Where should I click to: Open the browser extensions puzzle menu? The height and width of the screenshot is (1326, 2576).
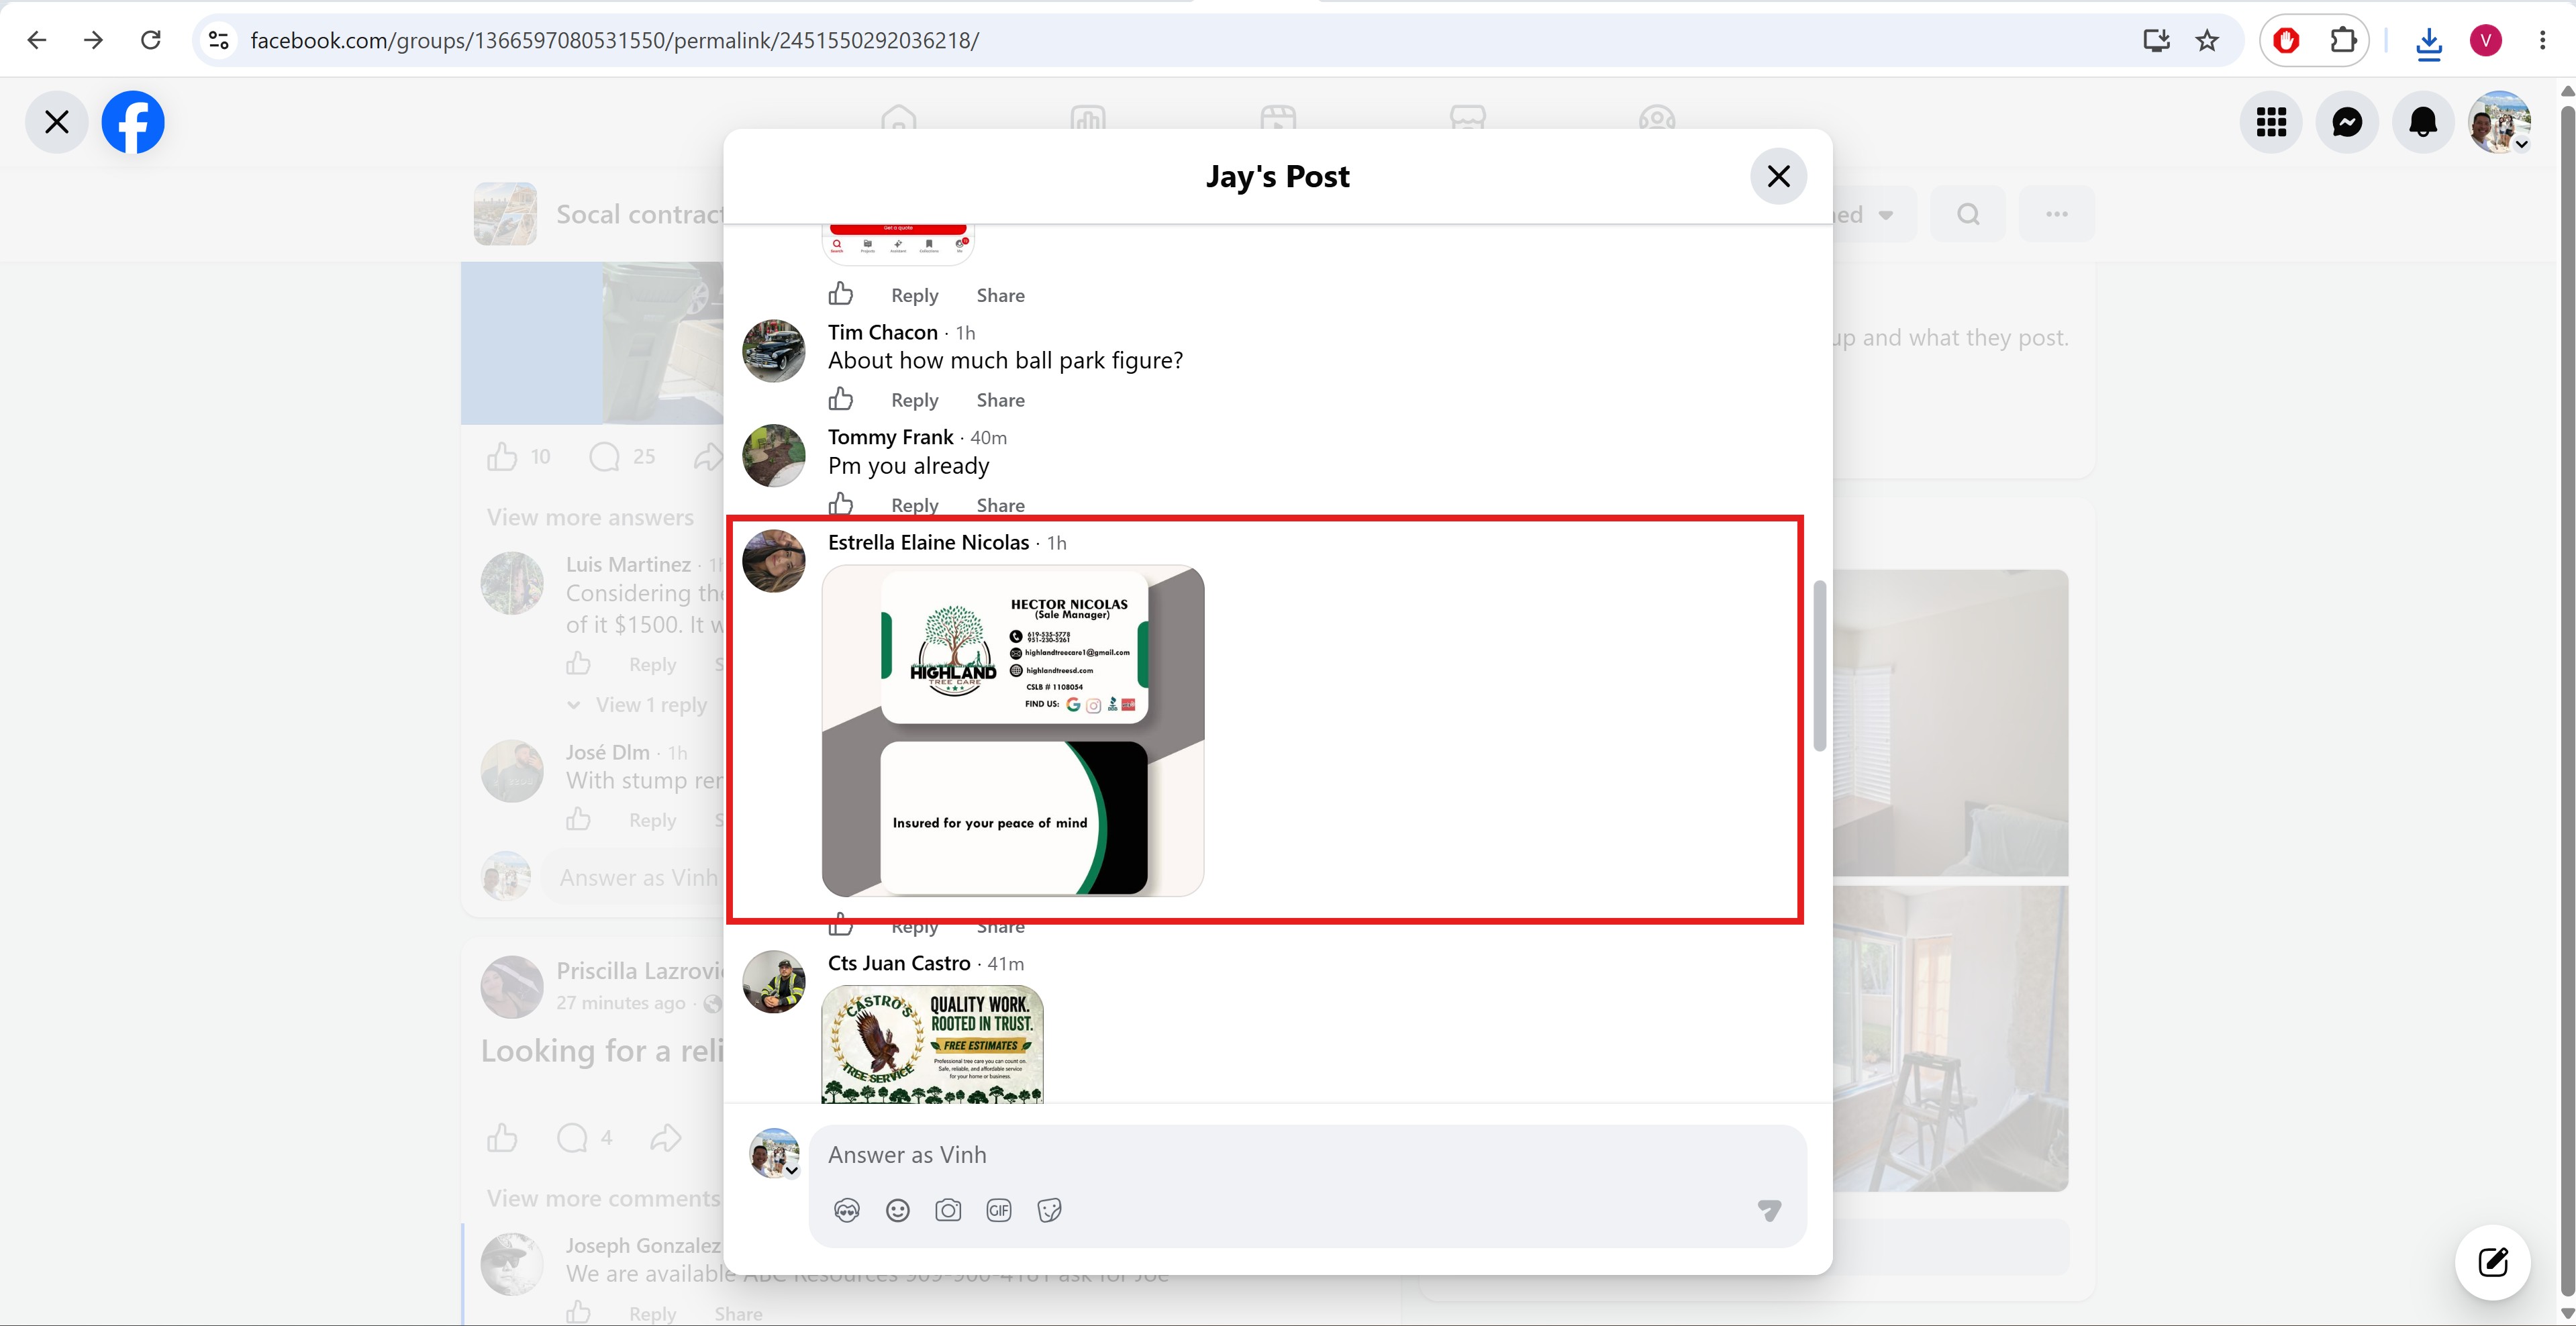click(2343, 40)
